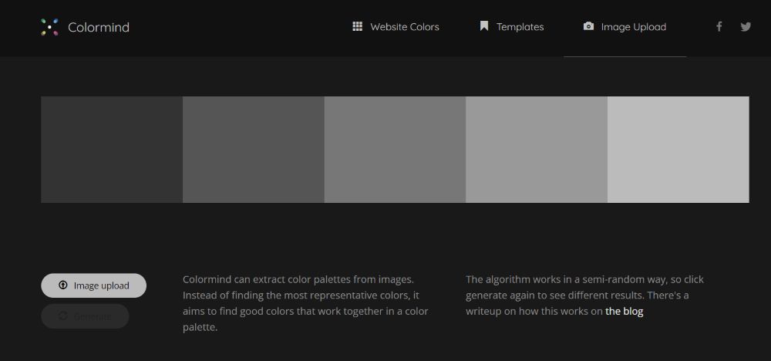Click the refresh icon inside Generate
The height and width of the screenshot is (361, 771).
(63, 316)
